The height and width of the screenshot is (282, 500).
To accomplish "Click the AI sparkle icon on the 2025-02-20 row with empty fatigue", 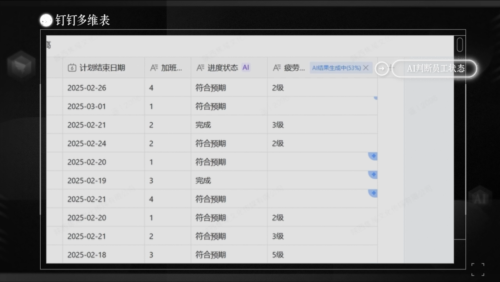I will pos(373,156).
